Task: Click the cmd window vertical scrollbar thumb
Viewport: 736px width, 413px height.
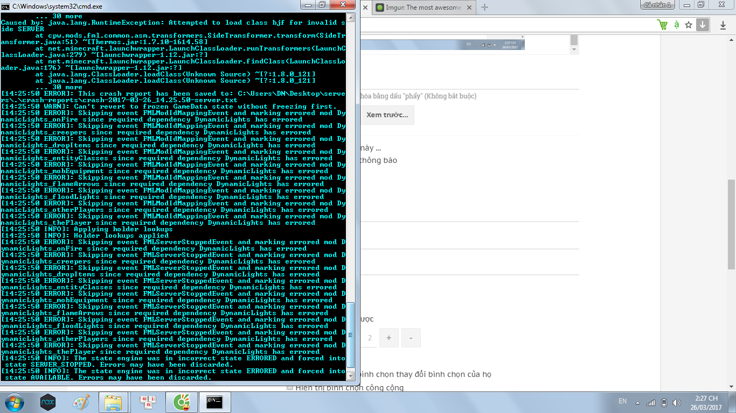Action: point(351,336)
